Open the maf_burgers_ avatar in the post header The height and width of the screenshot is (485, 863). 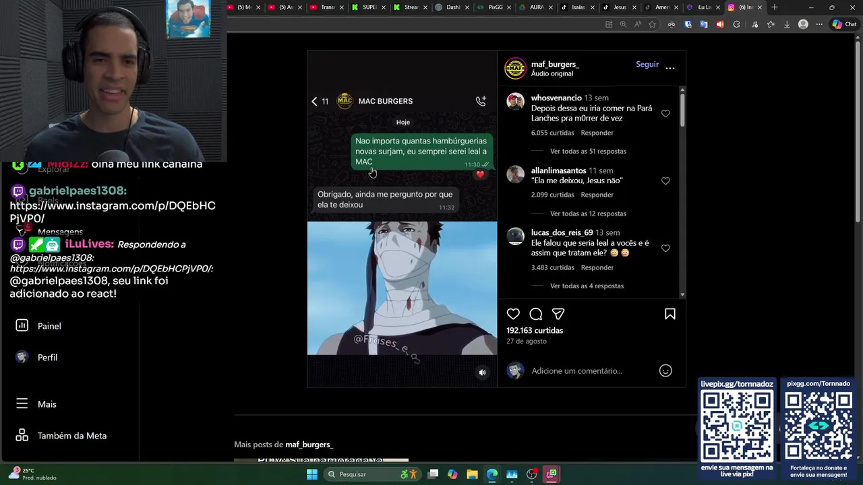[x=515, y=68]
